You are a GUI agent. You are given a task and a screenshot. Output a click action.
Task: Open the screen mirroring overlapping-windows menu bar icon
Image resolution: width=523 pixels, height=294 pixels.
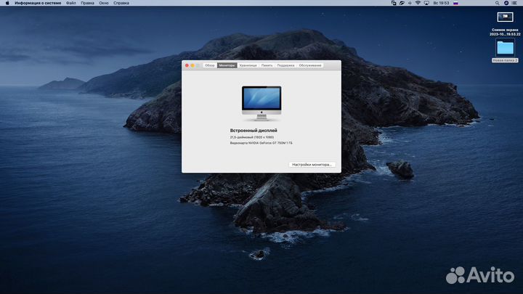click(394, 3)
